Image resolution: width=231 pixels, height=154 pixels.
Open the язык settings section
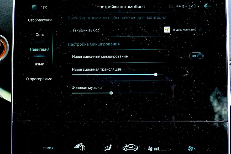point(39,64)
